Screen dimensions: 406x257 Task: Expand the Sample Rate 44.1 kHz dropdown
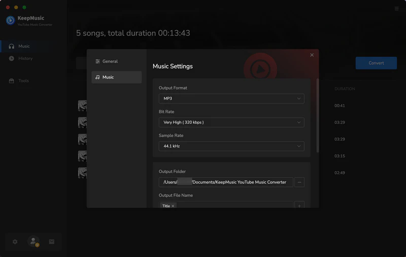[x=231, y=146]
